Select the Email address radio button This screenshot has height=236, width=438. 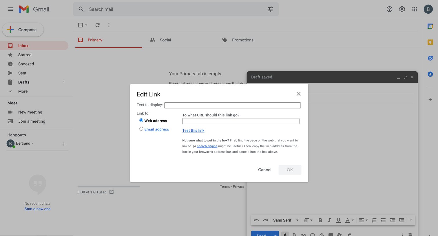click(x=141, y=129)
